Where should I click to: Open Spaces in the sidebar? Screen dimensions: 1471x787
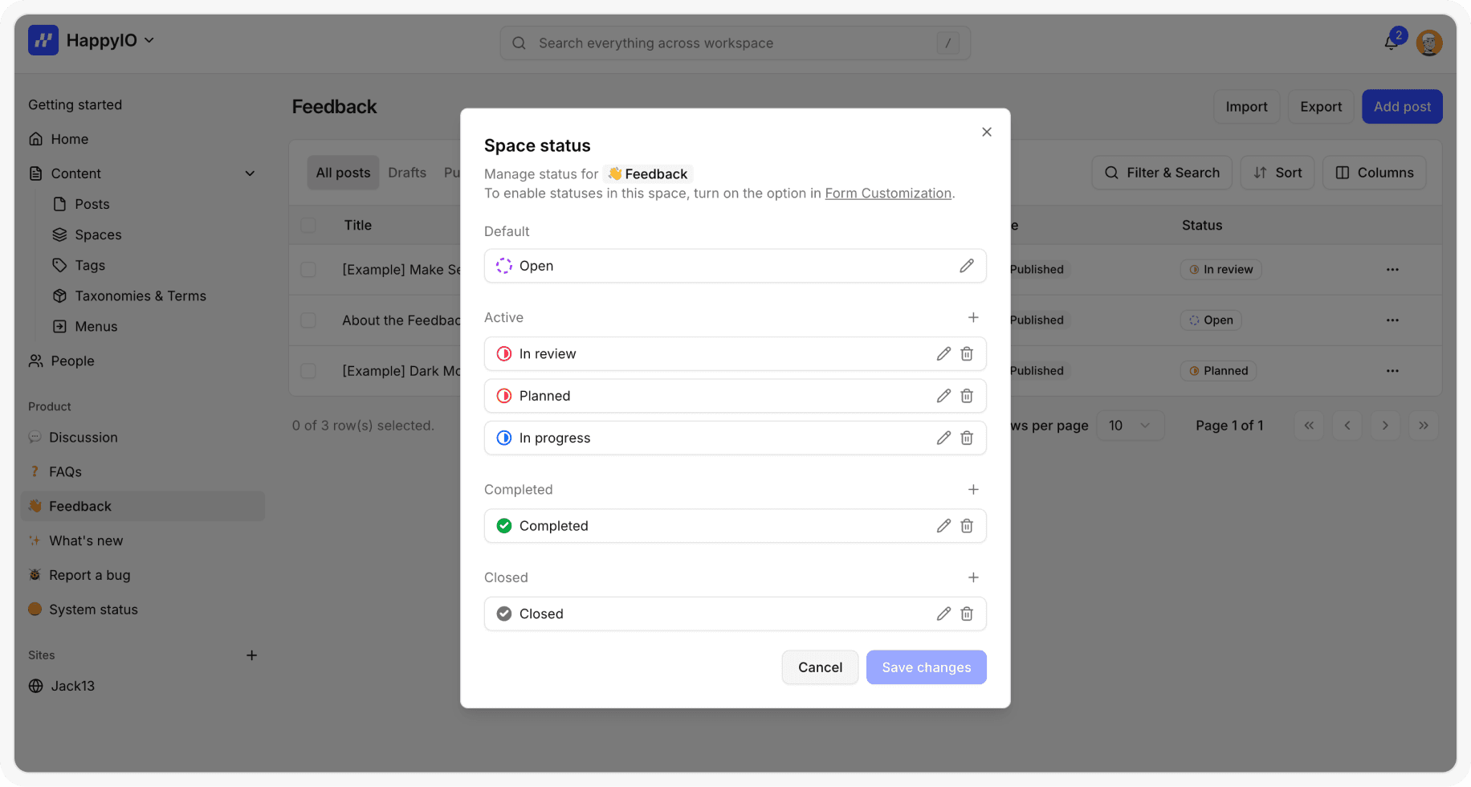click(x=98, y=234)
